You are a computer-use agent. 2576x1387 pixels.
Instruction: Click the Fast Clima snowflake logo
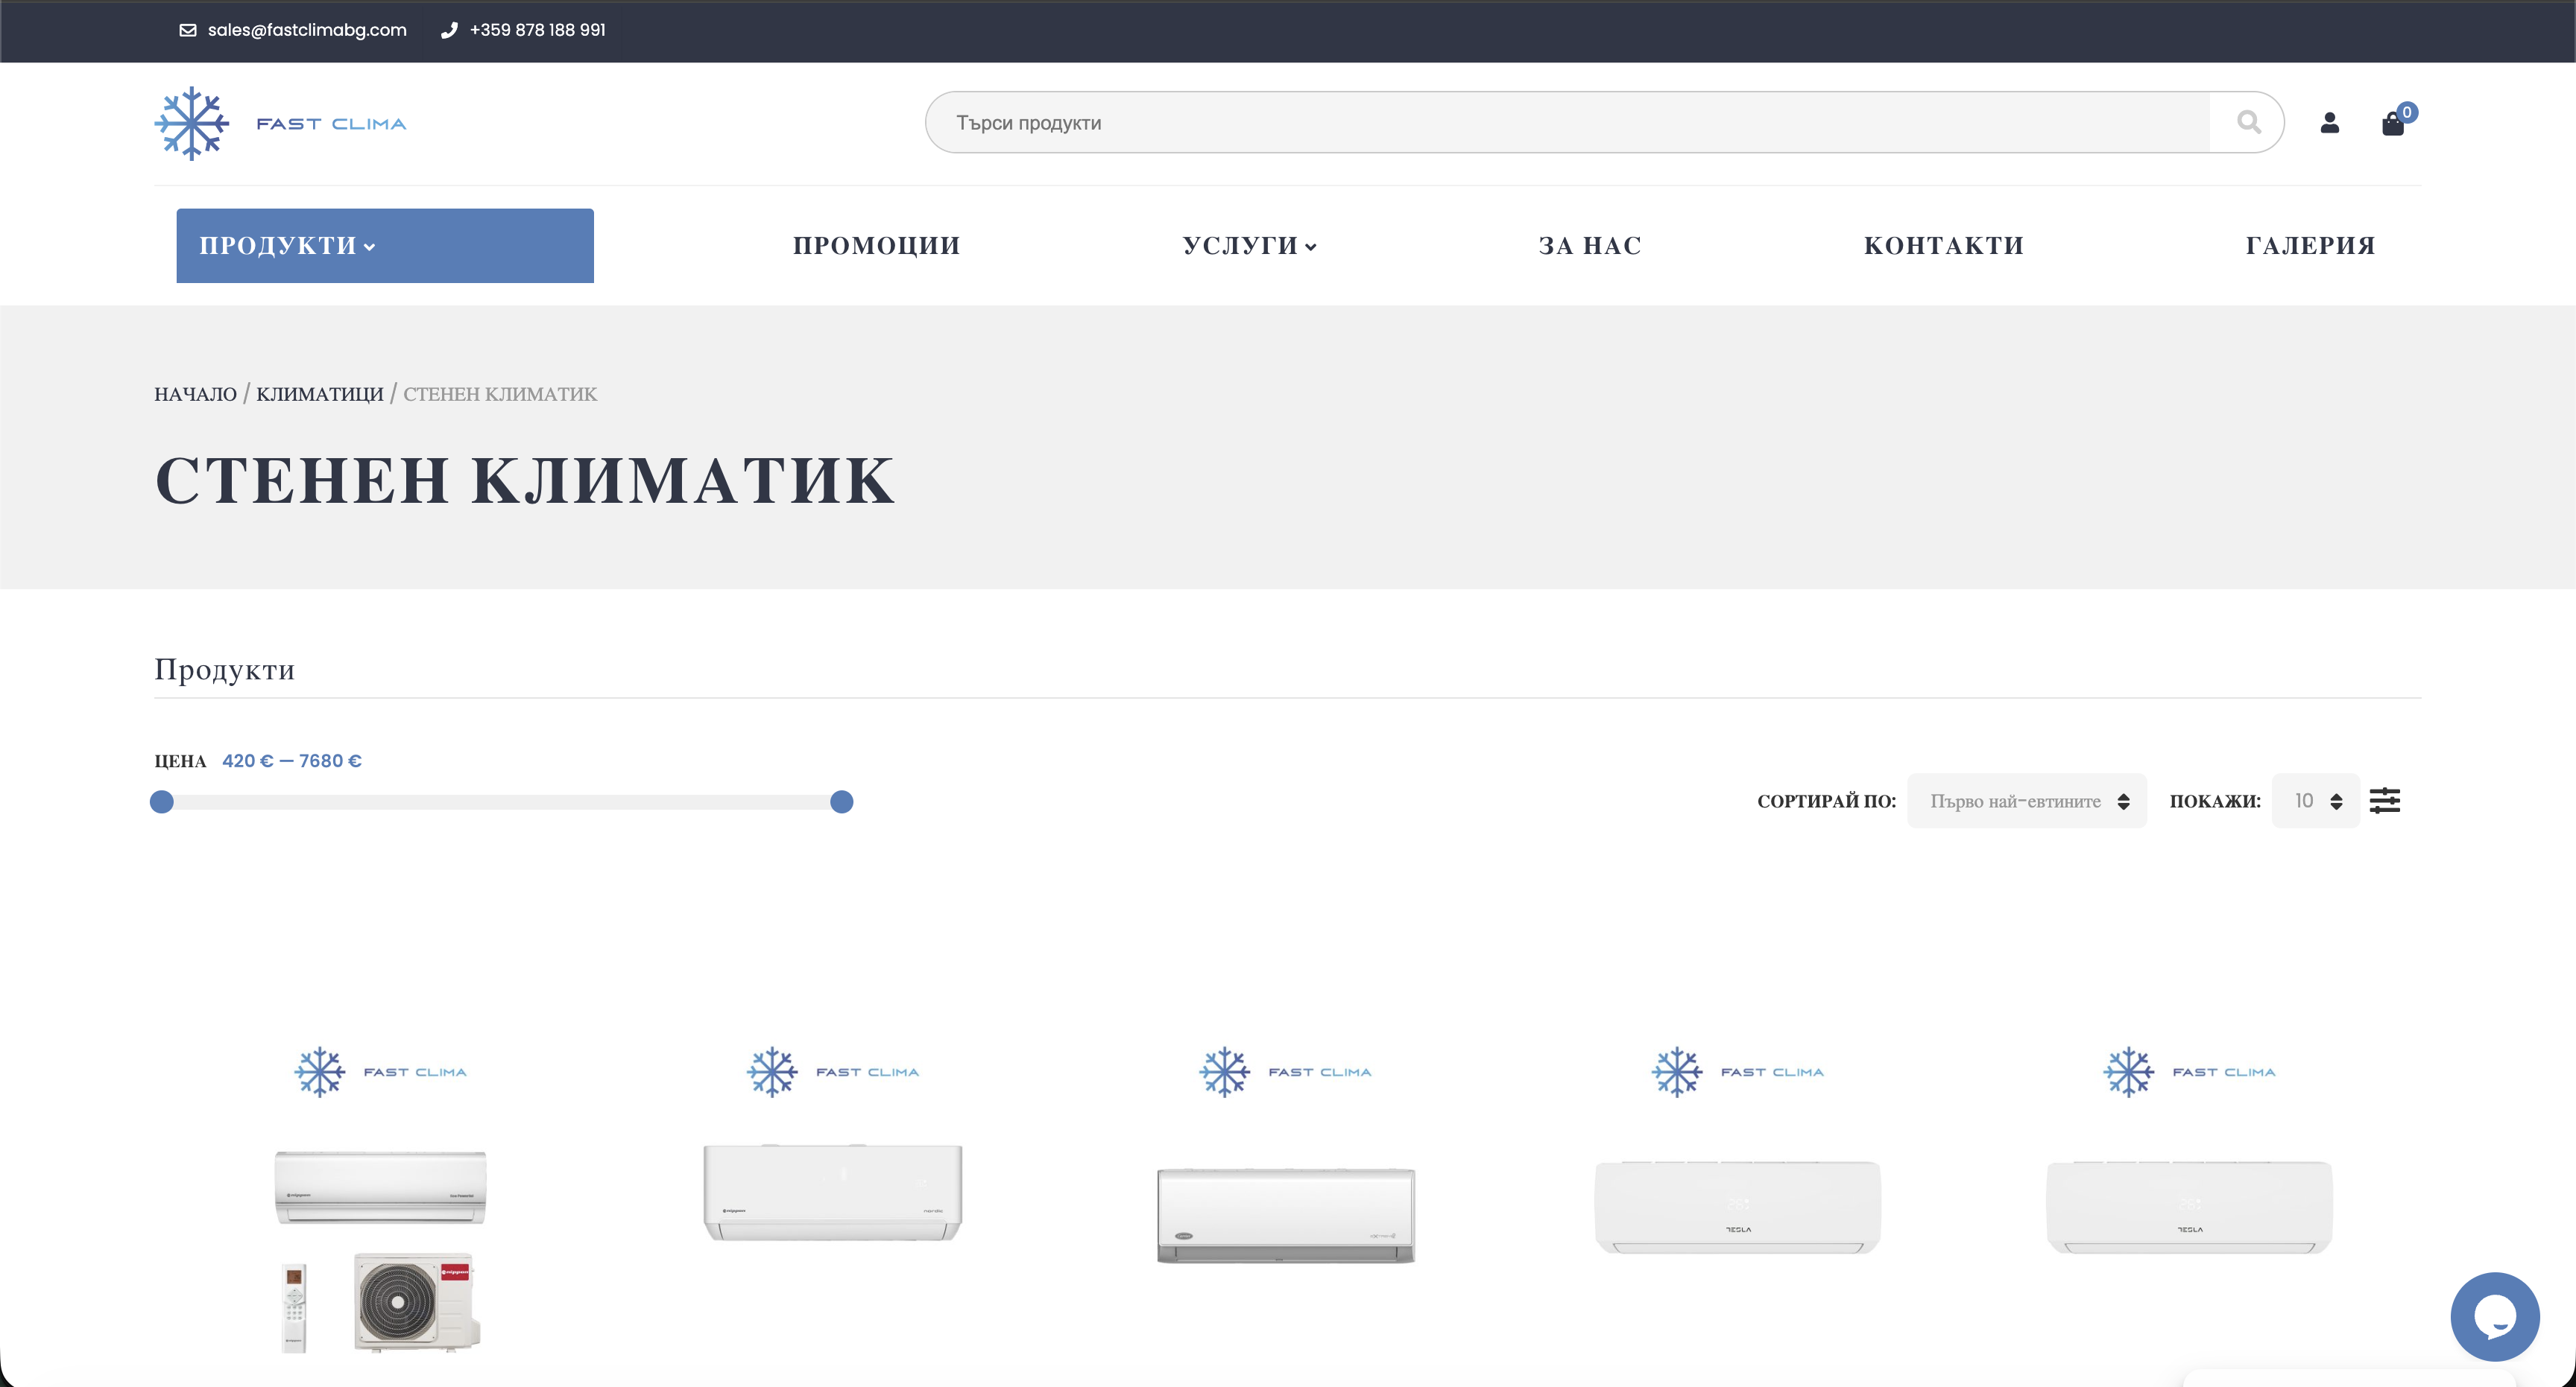[x=192, y=123]
